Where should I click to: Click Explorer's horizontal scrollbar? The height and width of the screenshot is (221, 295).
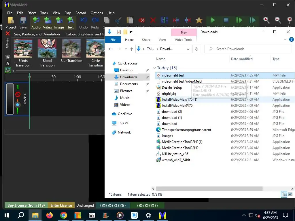[x=209, y=188]
